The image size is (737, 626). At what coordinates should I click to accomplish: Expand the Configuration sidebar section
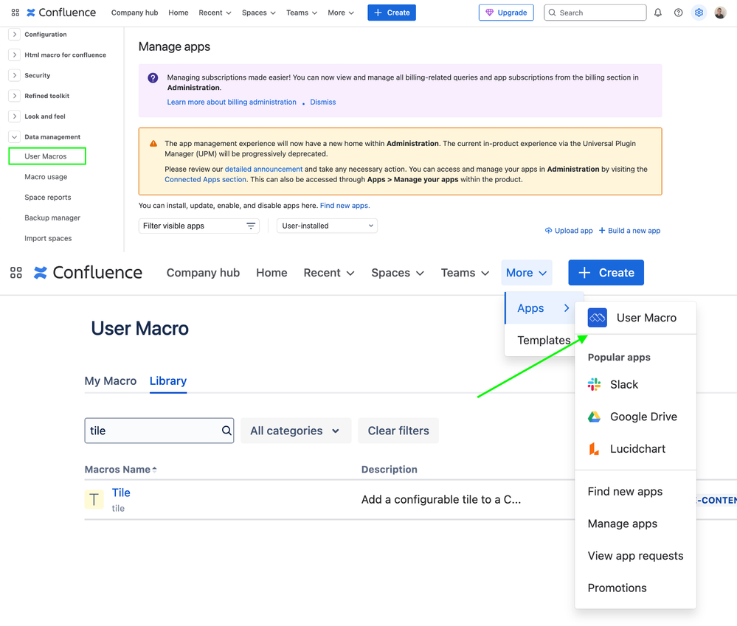15,34
